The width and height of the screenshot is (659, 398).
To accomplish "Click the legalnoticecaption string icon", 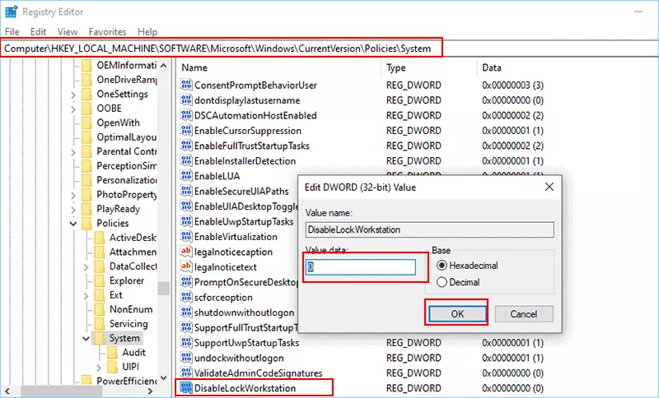I will (186, 252).
